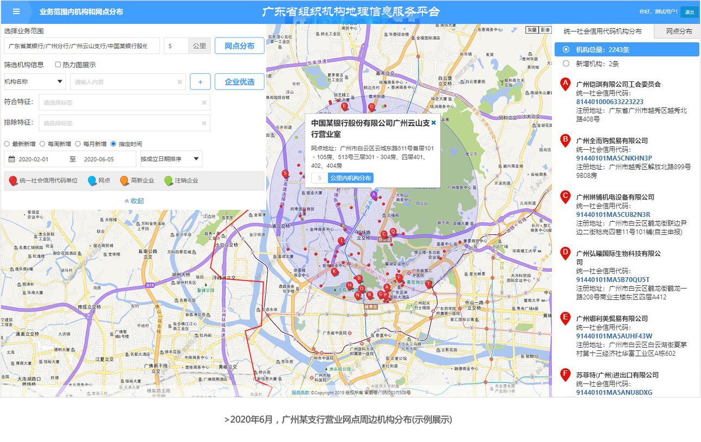Click red marker D in the results list
The width and height of the screenshot is (701, 442).
click(x=565, y=253)
